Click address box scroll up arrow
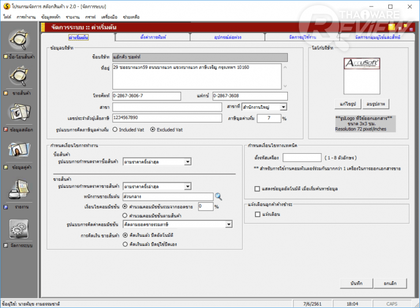This screenshot has height=308, width=420. 285,67
